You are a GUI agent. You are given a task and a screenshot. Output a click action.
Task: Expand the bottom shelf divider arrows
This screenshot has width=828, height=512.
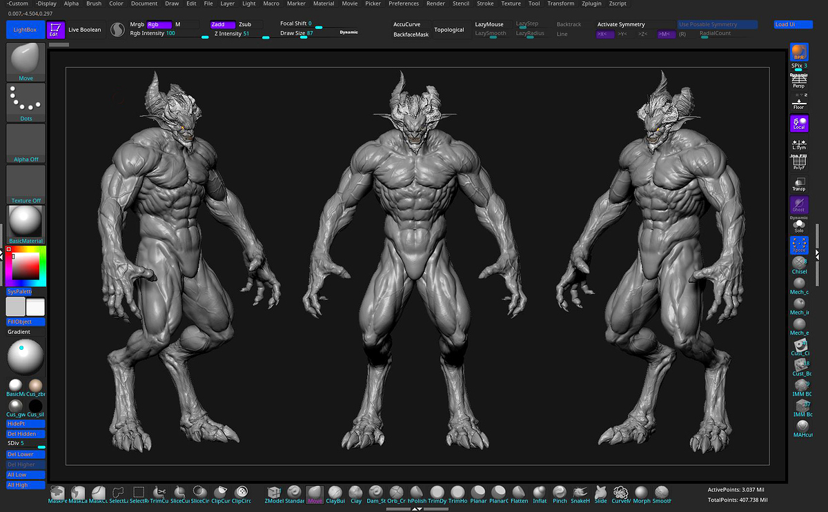click(417, 509)
